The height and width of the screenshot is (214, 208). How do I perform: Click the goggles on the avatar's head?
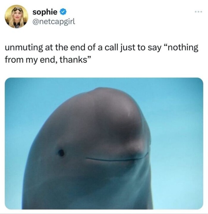(x=17, y=9)
